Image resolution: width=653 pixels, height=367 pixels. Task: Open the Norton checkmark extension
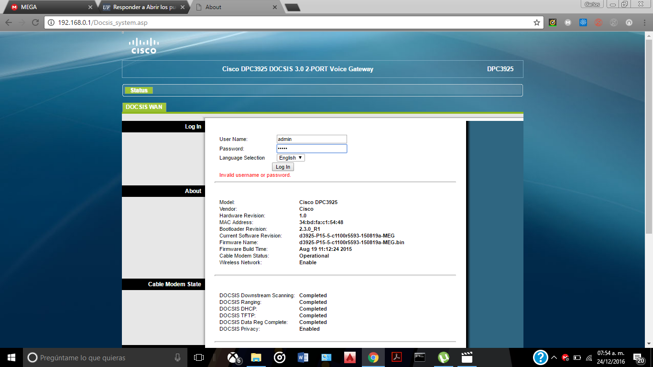pyautogui.click(x=553, y=22)
